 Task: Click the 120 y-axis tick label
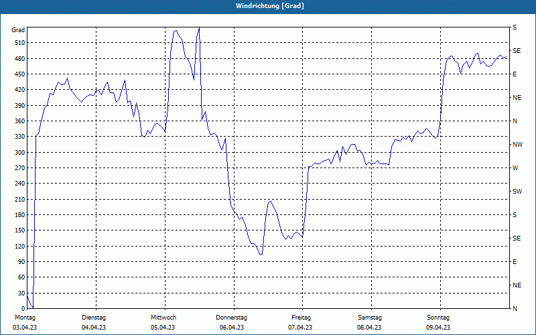click(x=21, y=246)
